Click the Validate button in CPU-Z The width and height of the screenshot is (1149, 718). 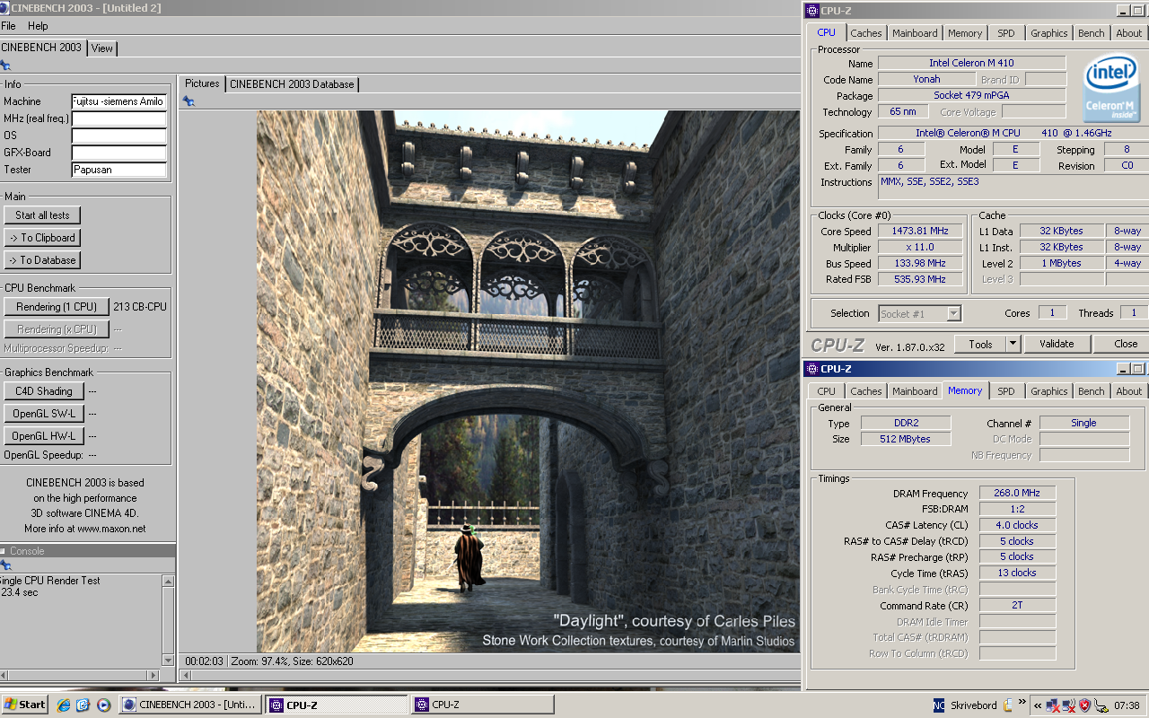pos(1057,344)
